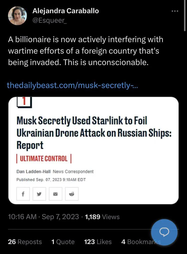View the 4 Bookmarks count
The width and height of the screenshot is (187, 254).
(141, 242)
